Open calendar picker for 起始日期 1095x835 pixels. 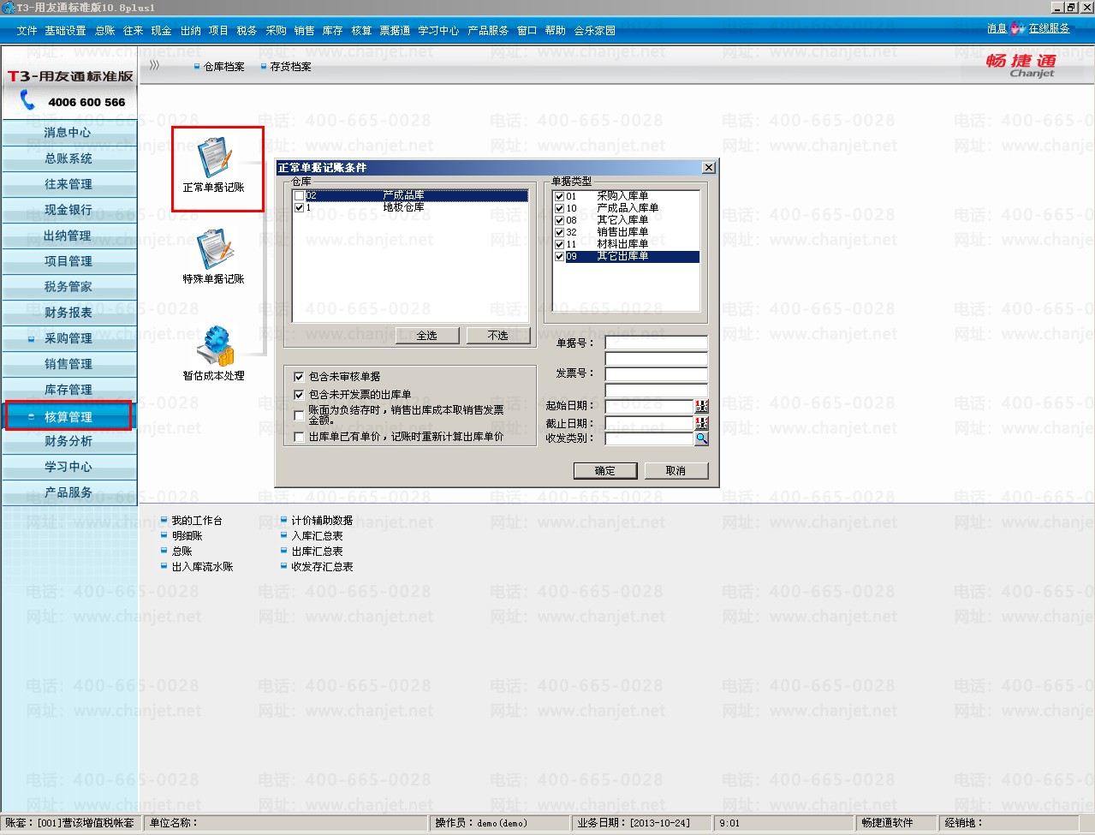click(701, 406)
